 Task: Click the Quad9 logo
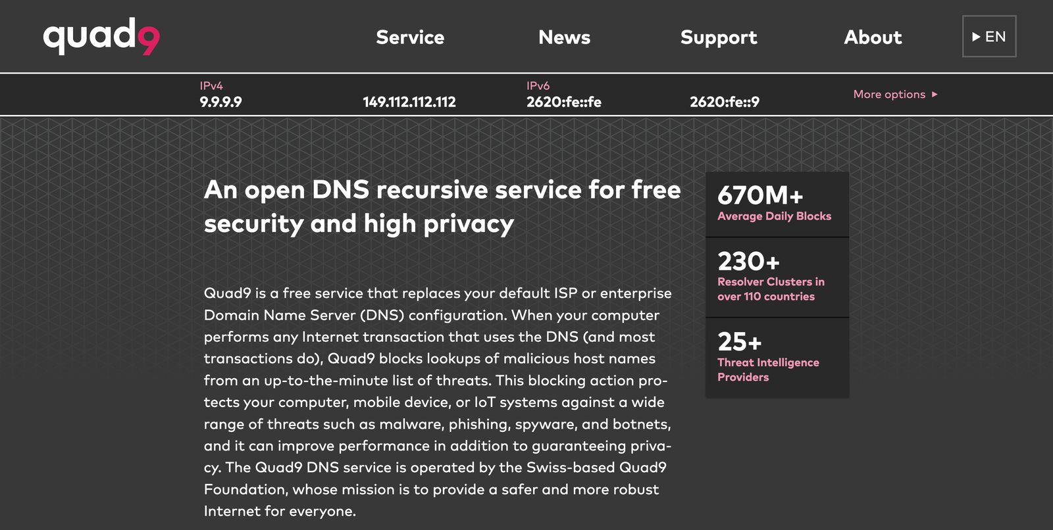click(x=101, y=37)
